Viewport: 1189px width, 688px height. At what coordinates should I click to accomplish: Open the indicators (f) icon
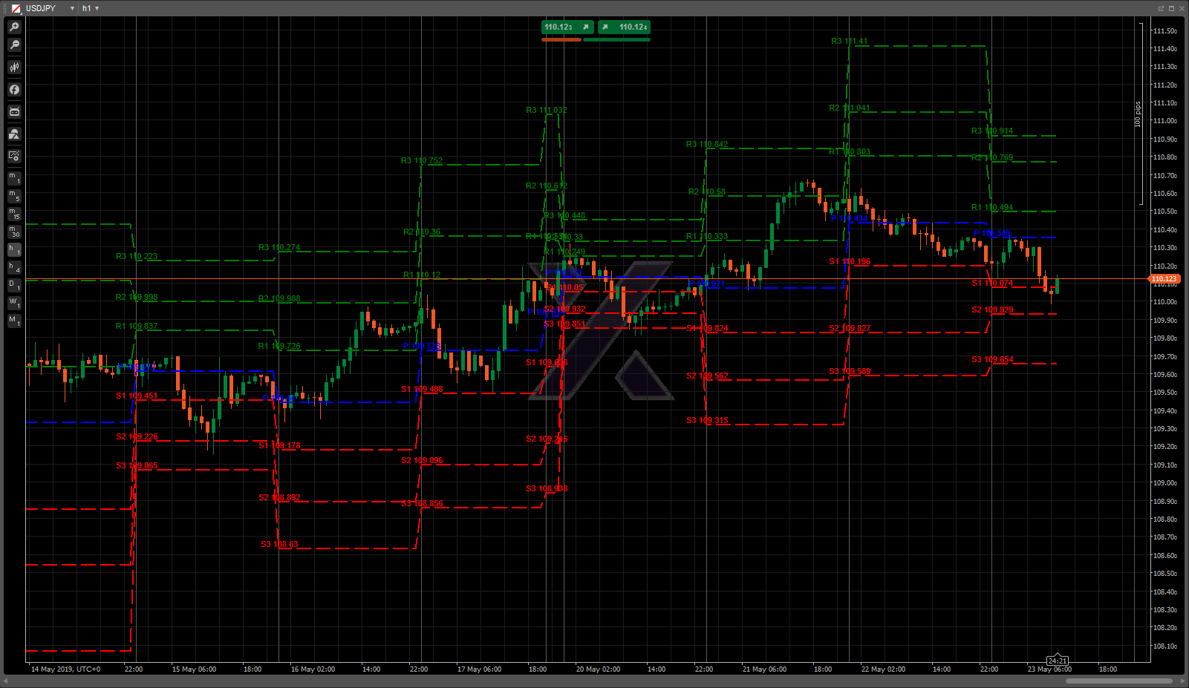click(x=14, y=90)
